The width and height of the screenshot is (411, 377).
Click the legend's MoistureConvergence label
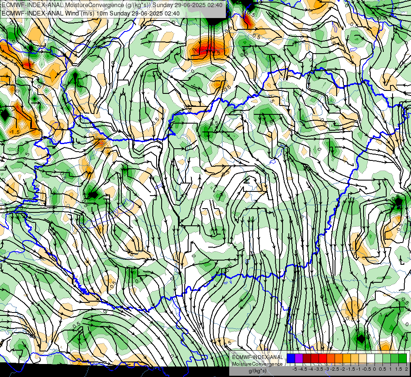257,364
